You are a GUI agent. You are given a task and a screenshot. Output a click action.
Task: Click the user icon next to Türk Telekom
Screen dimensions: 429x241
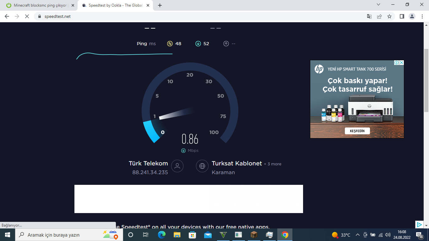click(x=177, y=166)
